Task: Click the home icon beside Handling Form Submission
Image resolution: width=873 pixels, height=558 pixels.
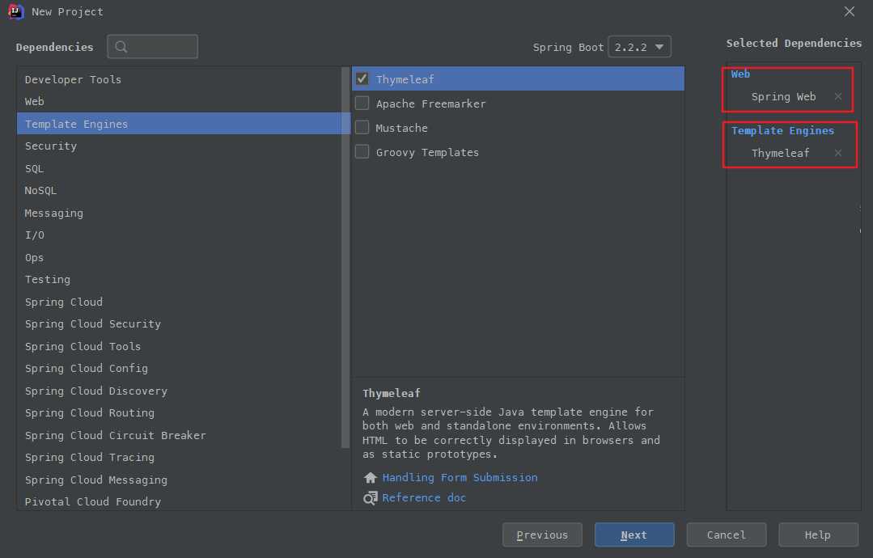Action: pos(371,477)
